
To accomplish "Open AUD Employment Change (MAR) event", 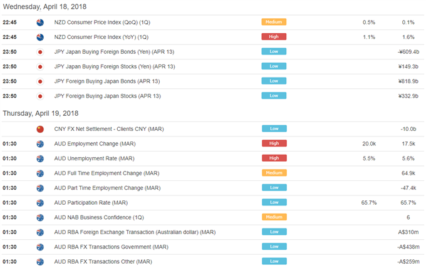I will point(95,143).
